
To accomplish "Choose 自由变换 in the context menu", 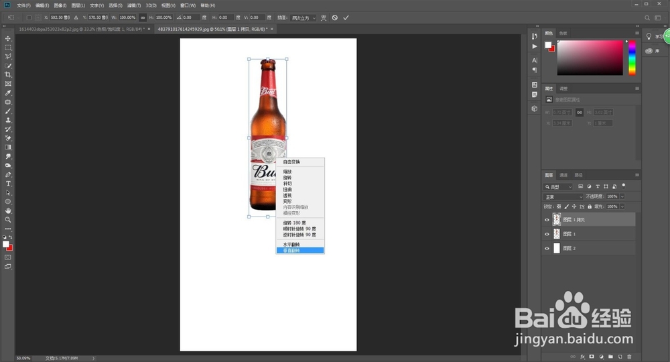I will click(x=300, y=162).
